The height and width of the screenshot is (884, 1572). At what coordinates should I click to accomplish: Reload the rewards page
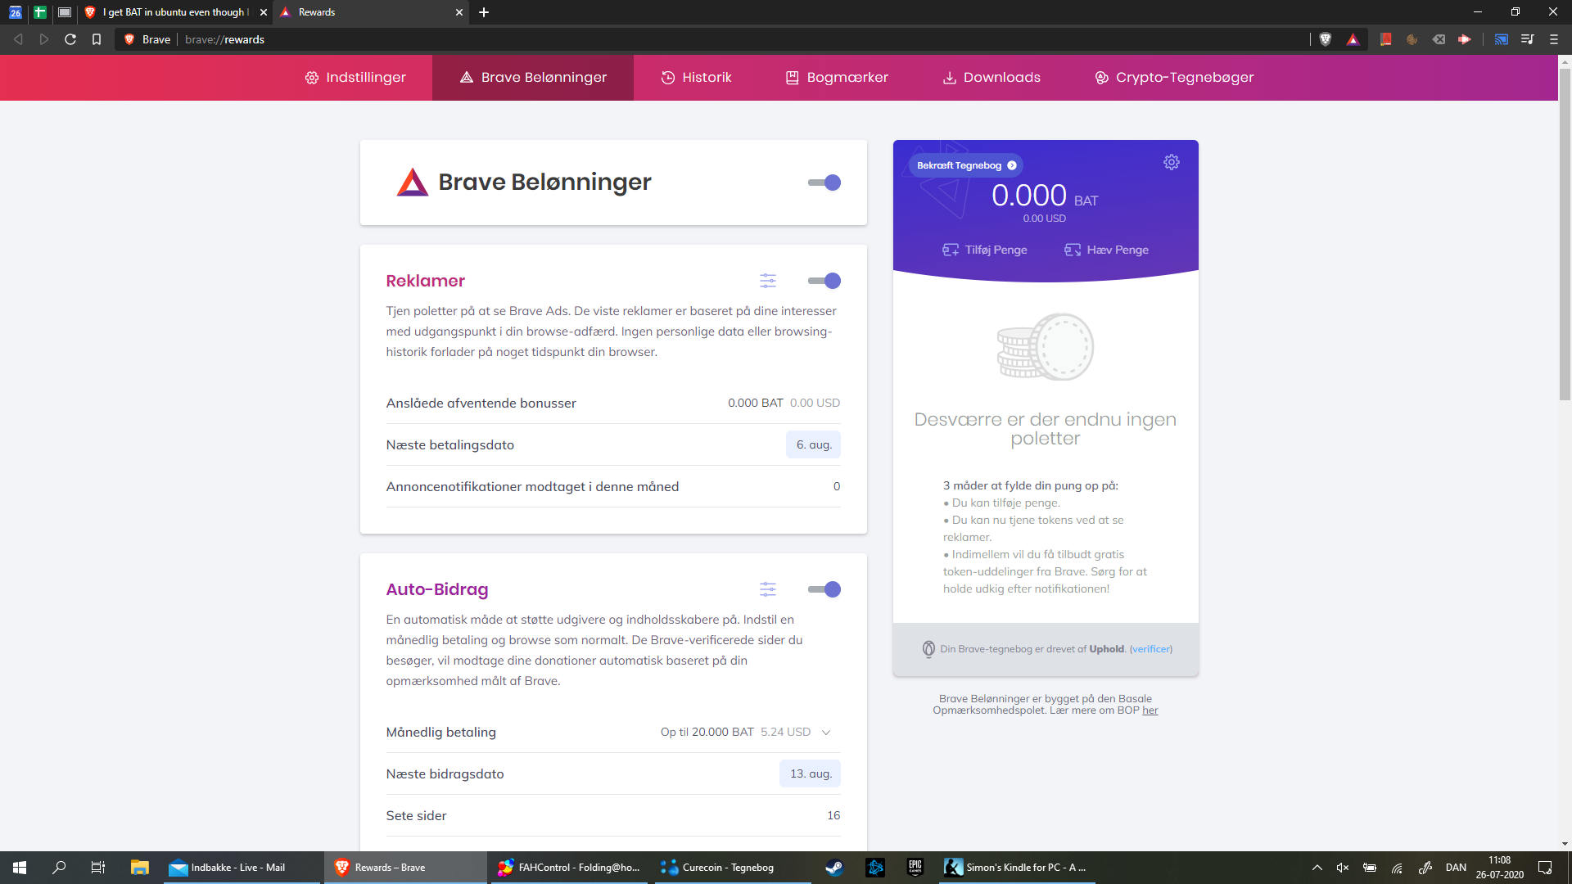pos(70,39)
